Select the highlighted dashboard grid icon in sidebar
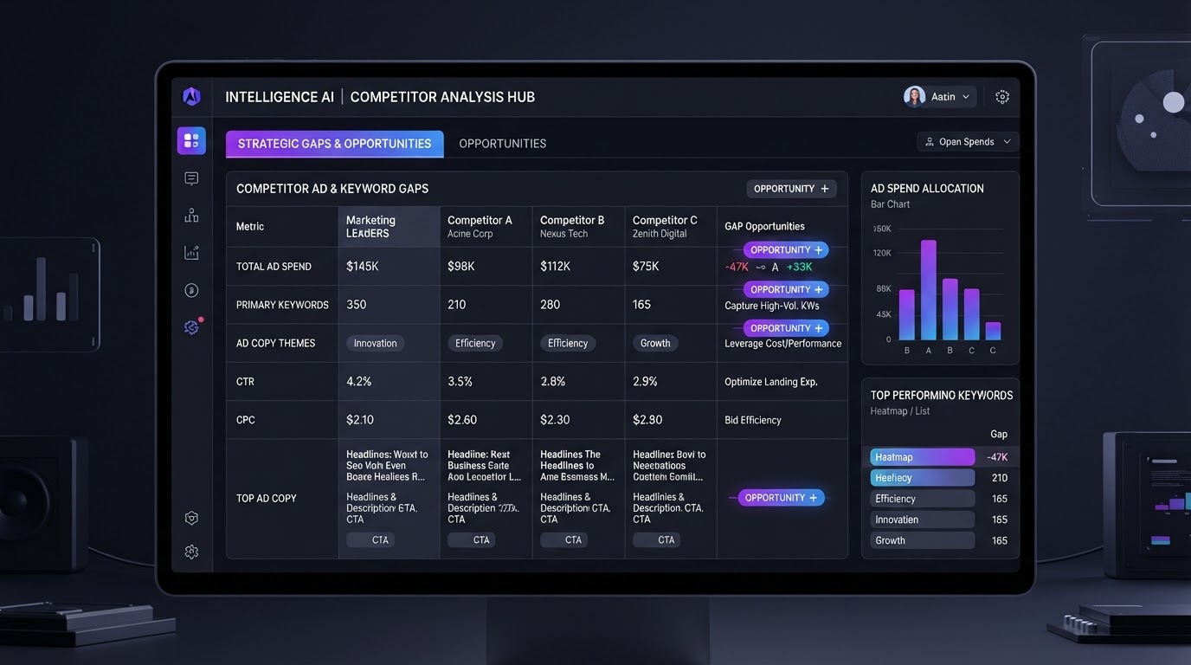 pos(191,140)
